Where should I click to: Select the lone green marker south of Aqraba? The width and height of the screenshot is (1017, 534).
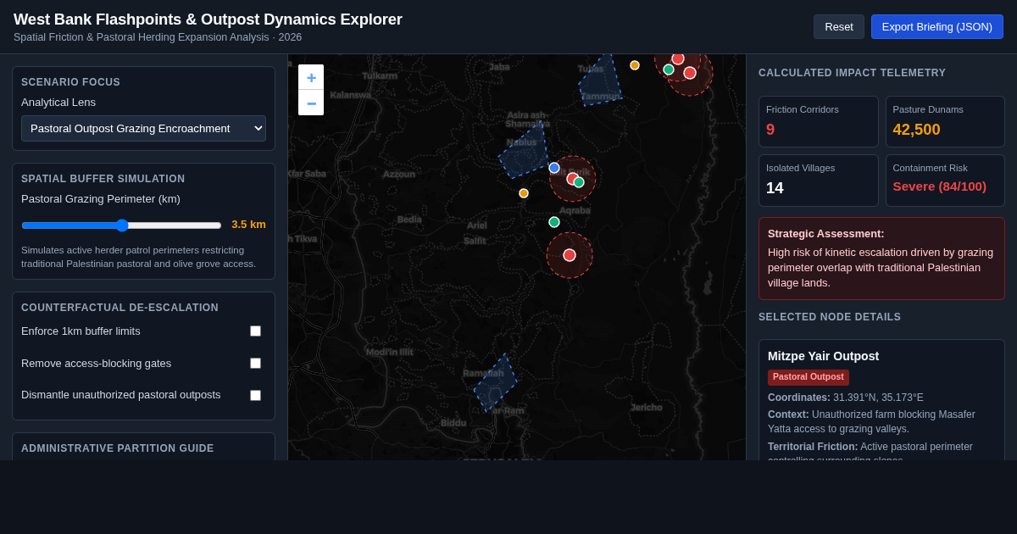pos(554,222)
